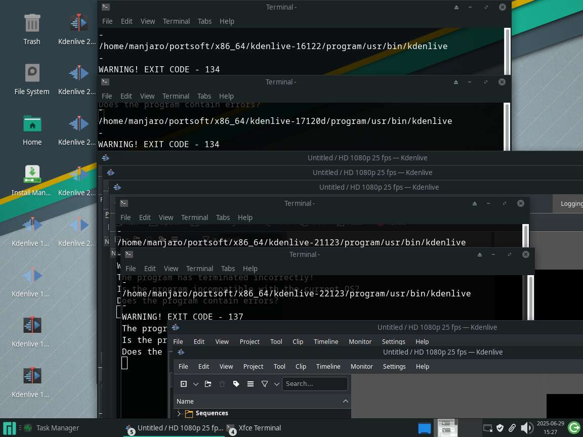Open the Manjaro application menu on taskbar
Viewport: 583px width, 437px height.
[9, 428]
